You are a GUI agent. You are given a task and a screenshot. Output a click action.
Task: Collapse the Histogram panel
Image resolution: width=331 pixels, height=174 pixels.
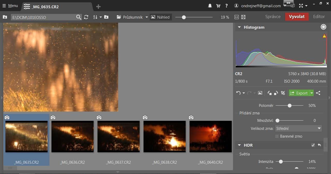[x=239, y=27]
